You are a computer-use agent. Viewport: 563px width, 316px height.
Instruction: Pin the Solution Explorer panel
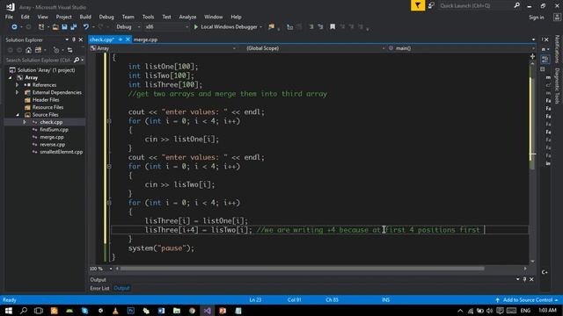click(74, 39)
